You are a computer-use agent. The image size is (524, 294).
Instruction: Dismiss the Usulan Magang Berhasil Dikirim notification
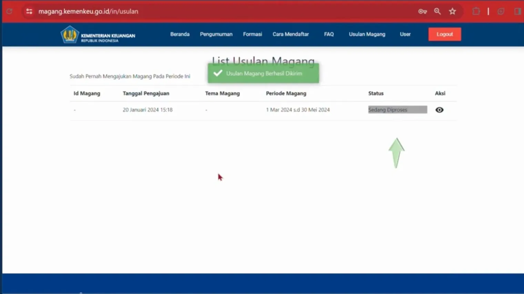(x=263, y=73)
